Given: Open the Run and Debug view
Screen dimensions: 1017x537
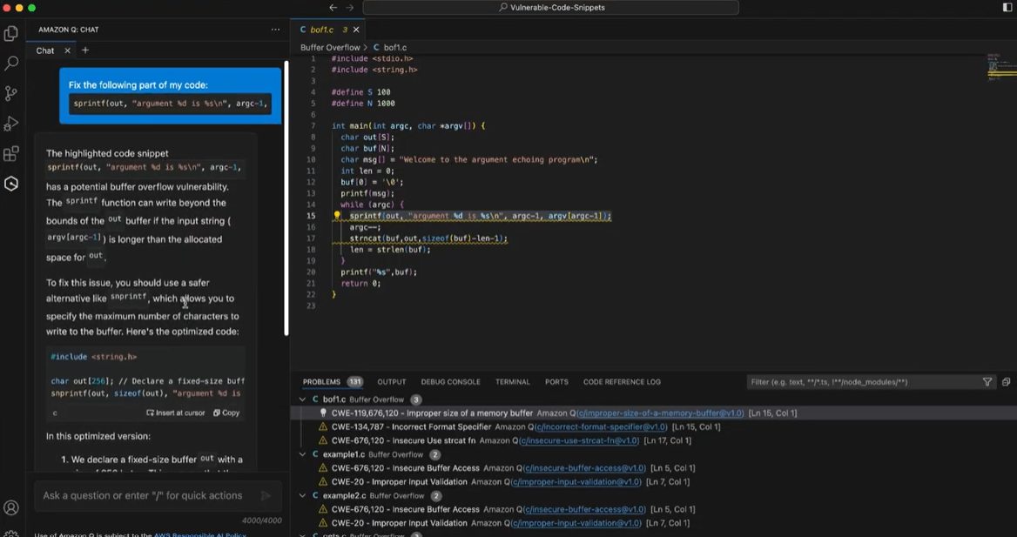Looking at the screenshot, I should [11, 124].
